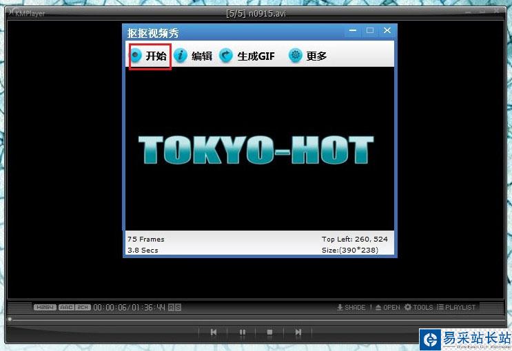Click the 2CH channel indicator
This screenshot has width=512, height=351.
pos(83,307)
